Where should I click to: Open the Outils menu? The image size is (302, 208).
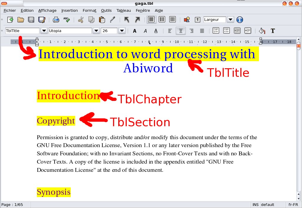106,11
